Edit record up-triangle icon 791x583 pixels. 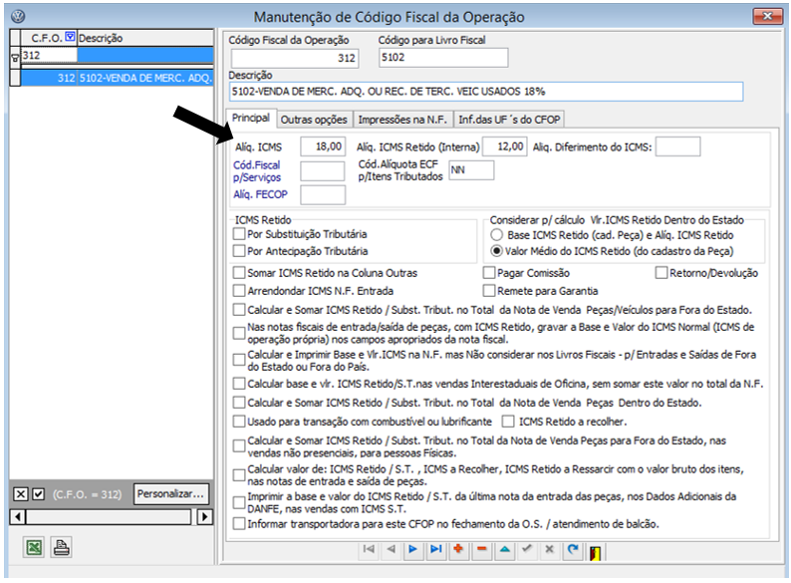(504, 549)
